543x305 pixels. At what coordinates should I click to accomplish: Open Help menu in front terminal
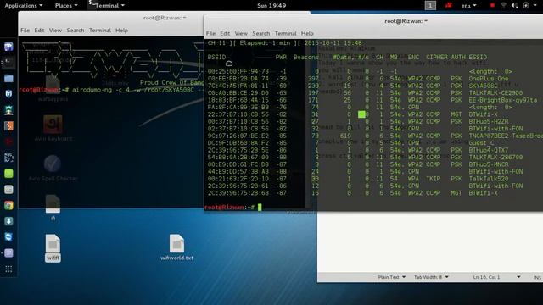point(307,34)
